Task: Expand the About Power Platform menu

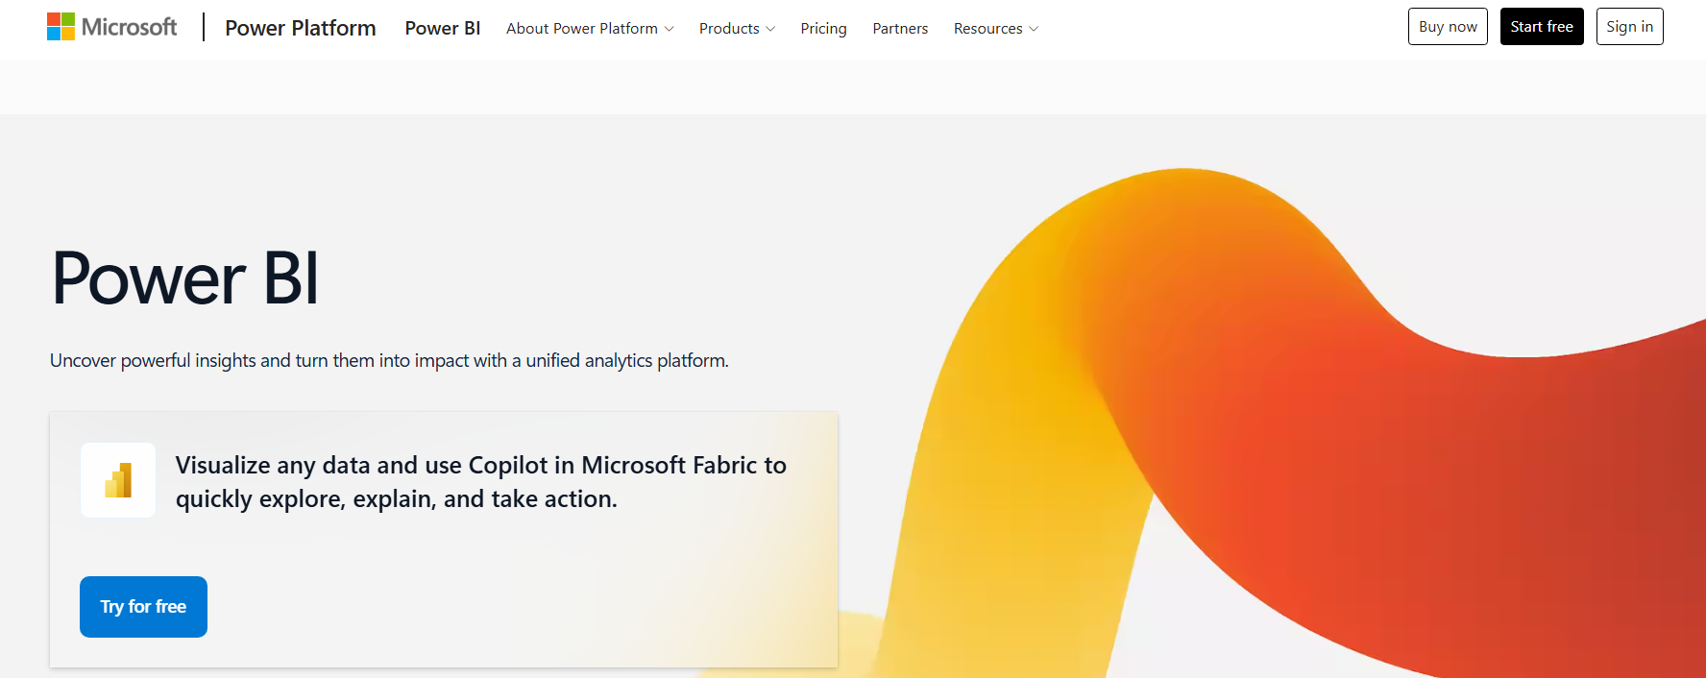Action: [590, 29]
